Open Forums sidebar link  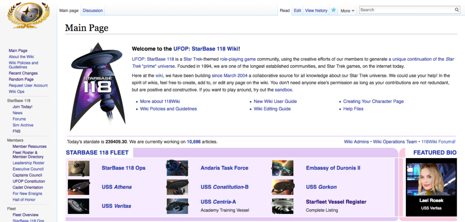point(19,119)
